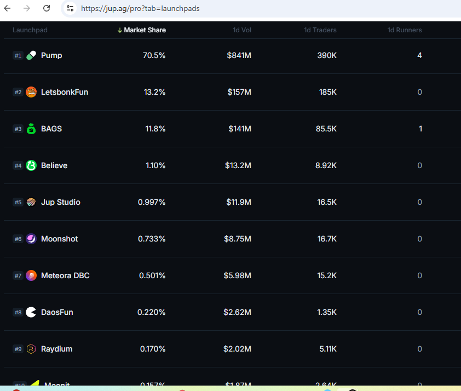Screen dimensions: 461x391
Task: Click the 0.501% market share value
Action: [x=152, y=275]
